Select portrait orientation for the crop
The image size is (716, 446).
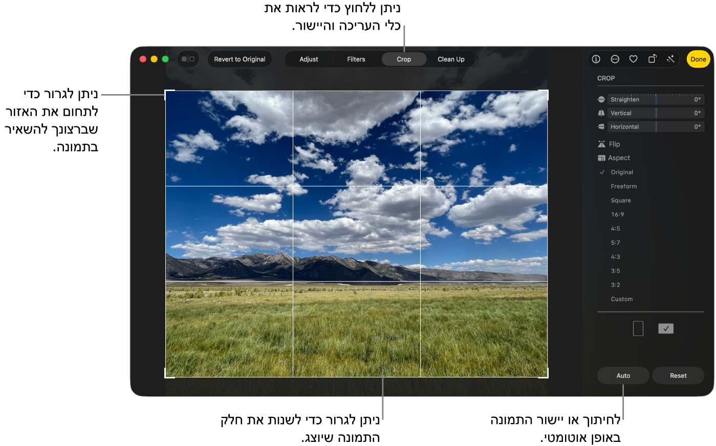pyautogui.click(x=638, y=328)
